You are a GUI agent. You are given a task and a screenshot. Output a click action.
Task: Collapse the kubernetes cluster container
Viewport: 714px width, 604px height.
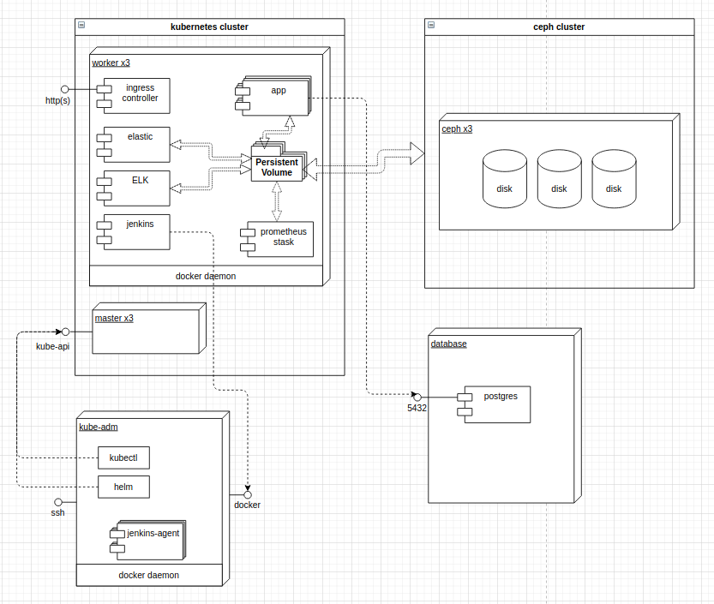[x=81, y=26]
